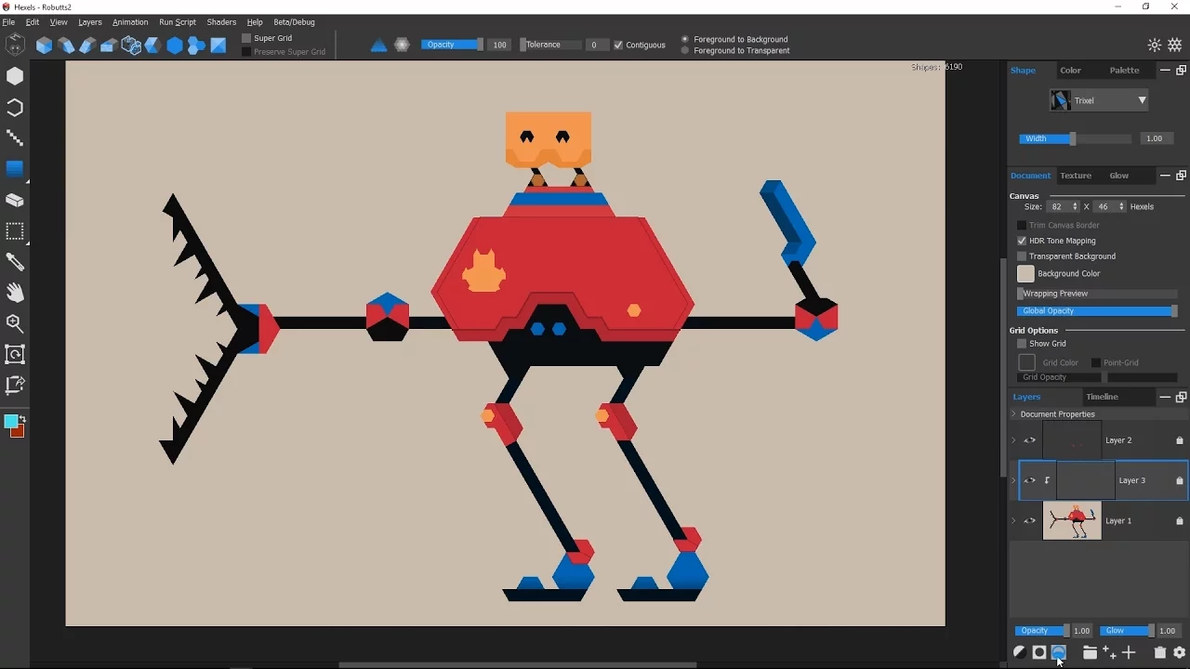Switch to the Color tab
The image size is (1190, 669).
(1071, 71)
